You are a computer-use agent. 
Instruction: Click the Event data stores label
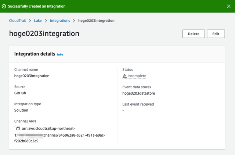pos(137,87)
